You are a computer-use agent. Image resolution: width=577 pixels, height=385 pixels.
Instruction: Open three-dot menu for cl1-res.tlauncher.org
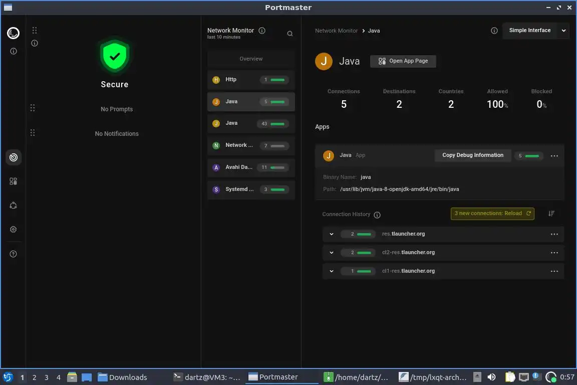(554, 271)
